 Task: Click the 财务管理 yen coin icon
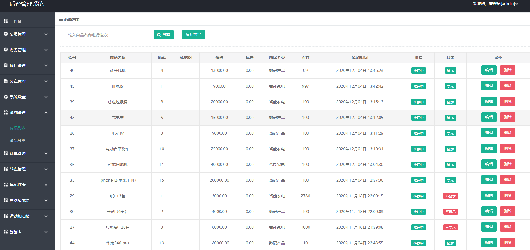(x=6, y=50)
